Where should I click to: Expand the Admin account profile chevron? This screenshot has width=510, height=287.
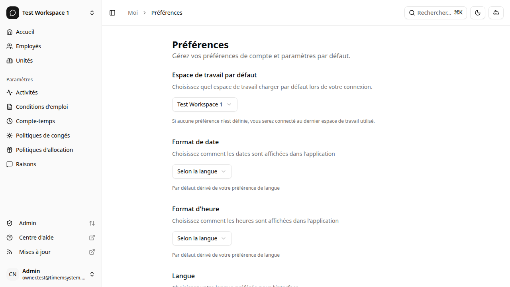92,274
